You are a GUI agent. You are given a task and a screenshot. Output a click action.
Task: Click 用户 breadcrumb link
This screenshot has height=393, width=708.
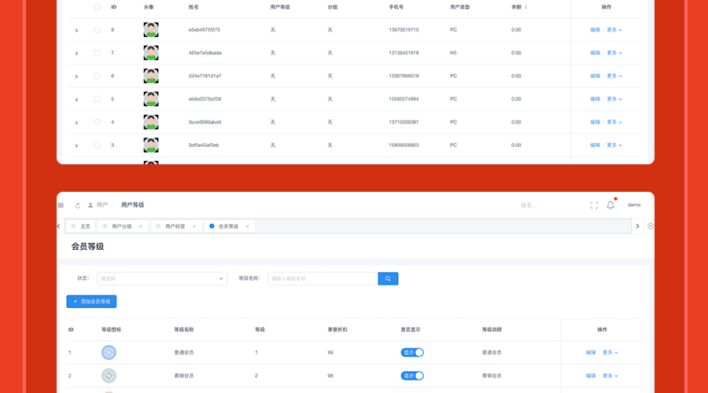[x=102, y=205]
